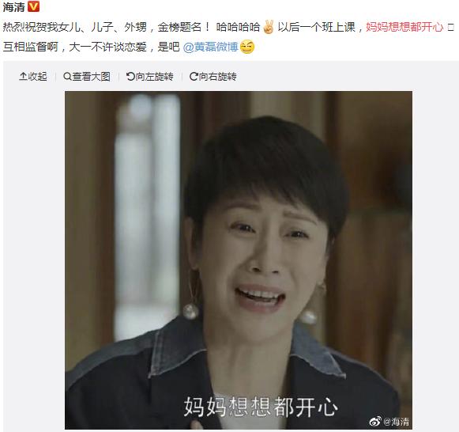Choose 向左旋转 to rotate image left
Image resolution: width=459 pixels, height=432 pixels.
[154, 77]
